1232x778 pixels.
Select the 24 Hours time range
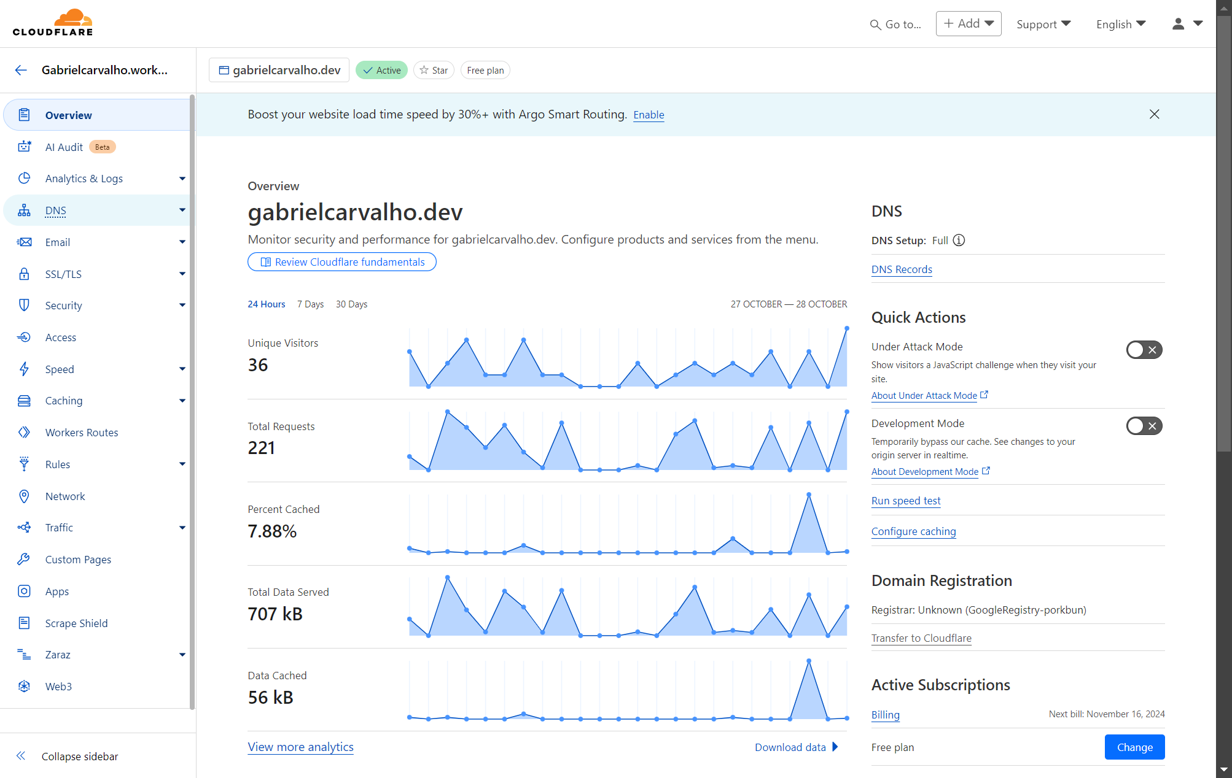(x=267, y=304)
